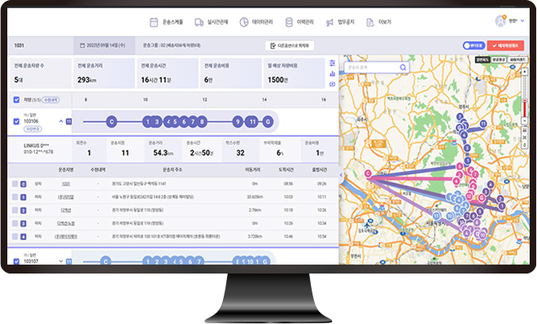Switch the blue toggle next to red button
The image size is (537, 324).
474,46
